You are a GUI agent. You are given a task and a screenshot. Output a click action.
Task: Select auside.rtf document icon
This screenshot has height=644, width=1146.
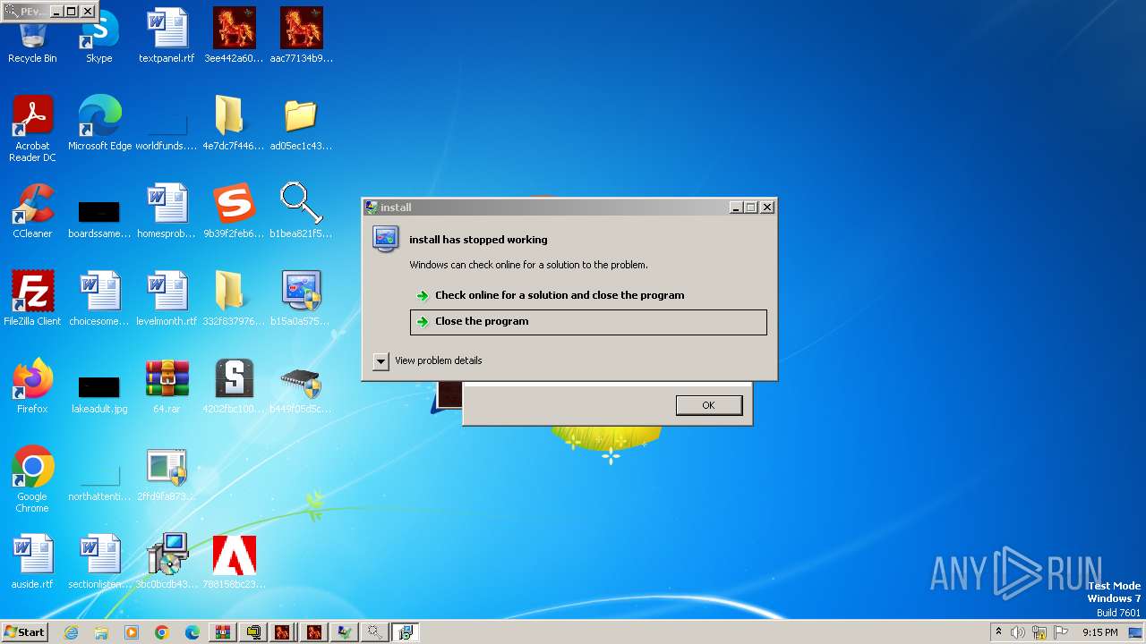32,562
